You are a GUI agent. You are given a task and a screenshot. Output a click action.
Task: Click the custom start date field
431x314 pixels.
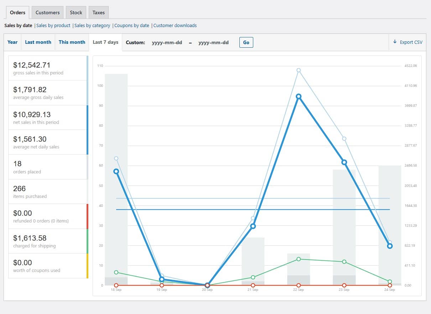tap(167, 42)
